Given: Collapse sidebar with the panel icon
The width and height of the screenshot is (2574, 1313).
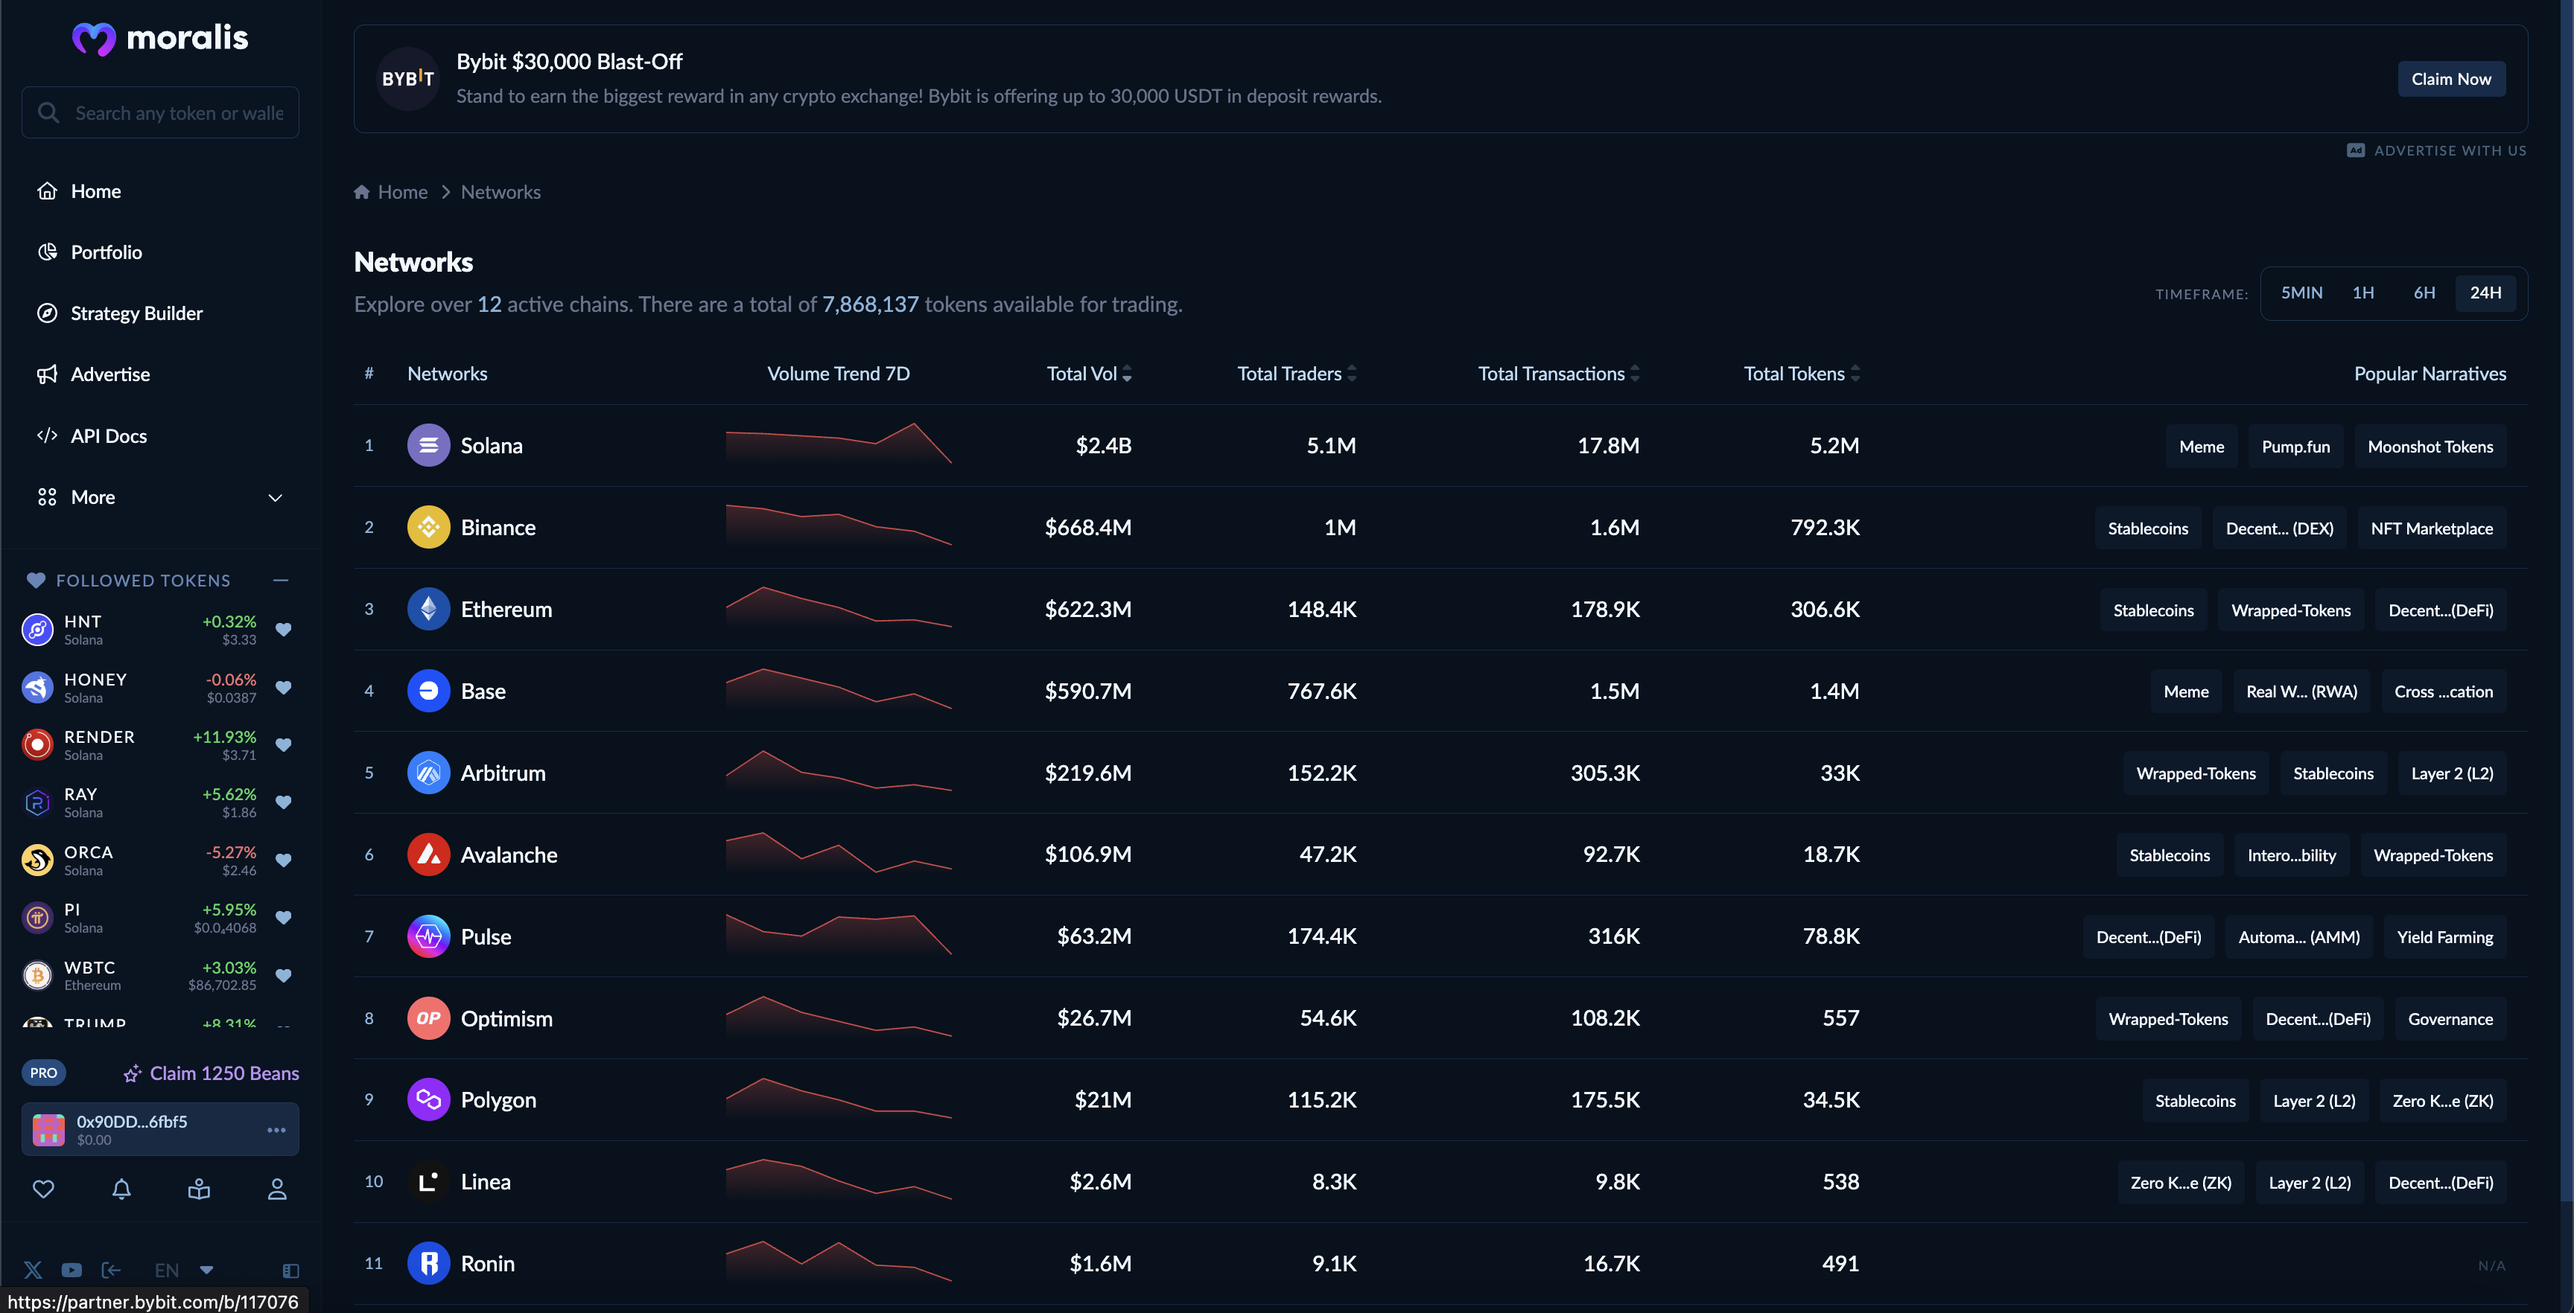Looking at the screenshot, I should pos(290,1271).
